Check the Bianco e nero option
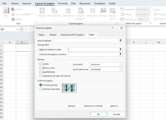 (41, 68)
